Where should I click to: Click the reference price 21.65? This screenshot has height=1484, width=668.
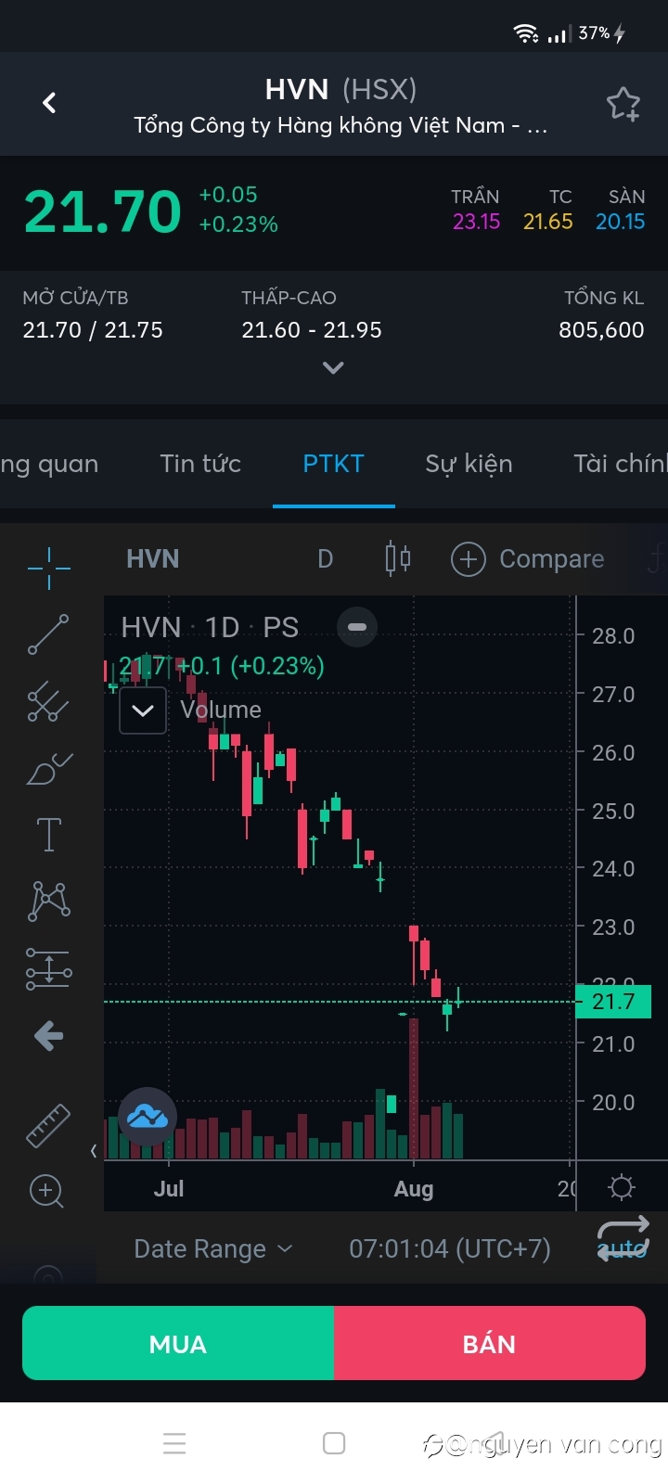tap(547, 222)
